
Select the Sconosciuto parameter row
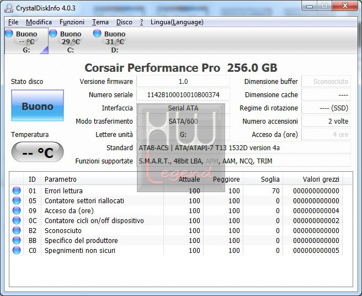tap(177, 231)
